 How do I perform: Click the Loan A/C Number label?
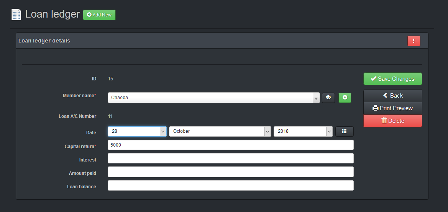77,116
